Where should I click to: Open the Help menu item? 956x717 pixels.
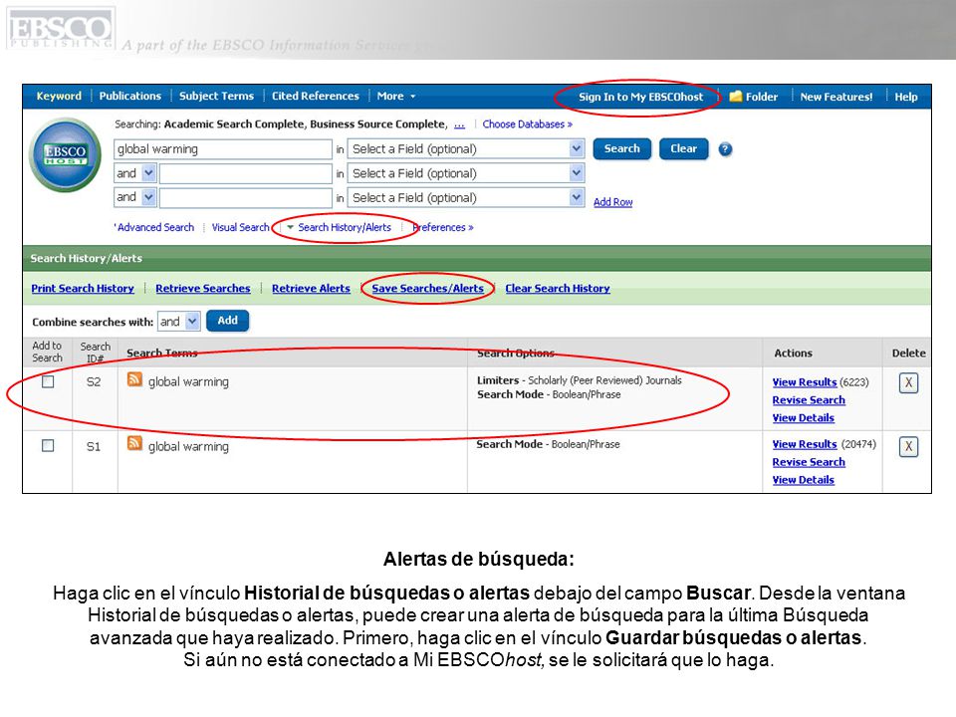tap(905, 97)
